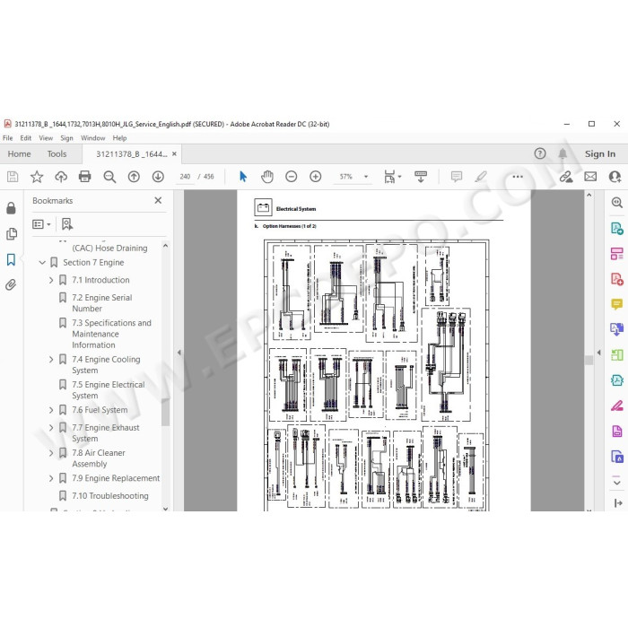Open attachments paperclip panel
This screenshot has height=628, width=628.
(x=11, y=284)
